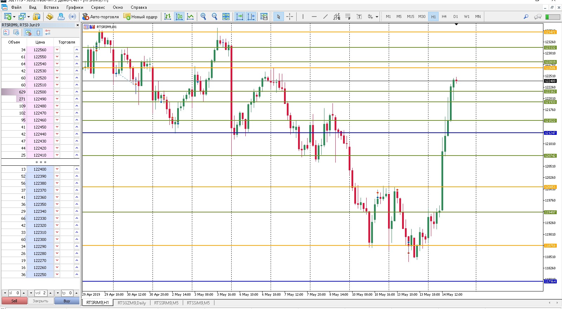Draw a trendline with the diagonal line tool
Image resolution: width=562 pixels, height=309 pixels.
pyautogui.click(x=325, y=17)
